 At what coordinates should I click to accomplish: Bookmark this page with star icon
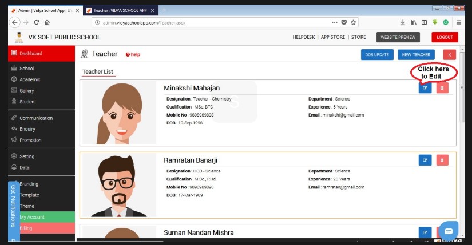coord(354,22)
